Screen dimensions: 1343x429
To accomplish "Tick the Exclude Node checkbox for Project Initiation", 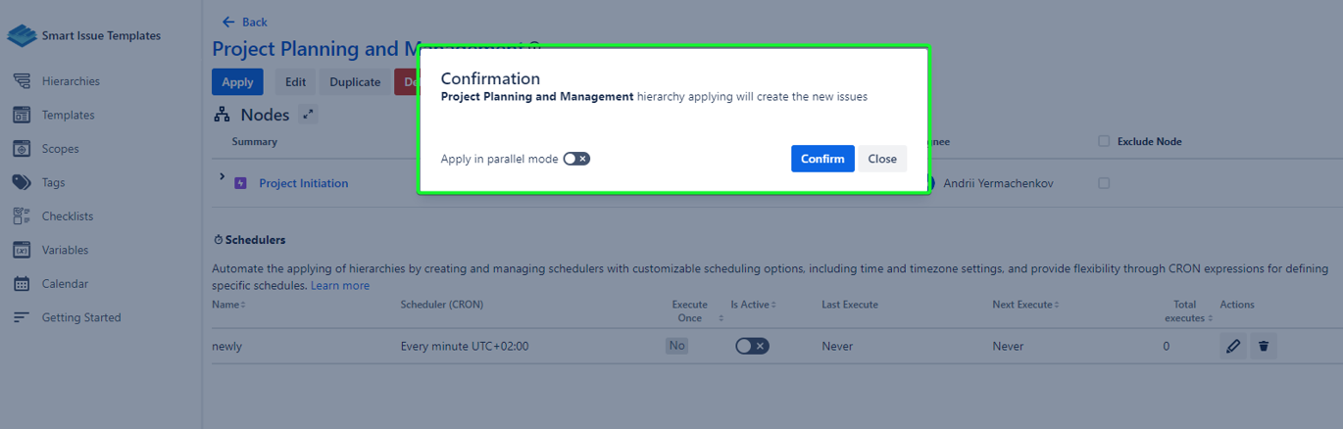I will 1104,183.
